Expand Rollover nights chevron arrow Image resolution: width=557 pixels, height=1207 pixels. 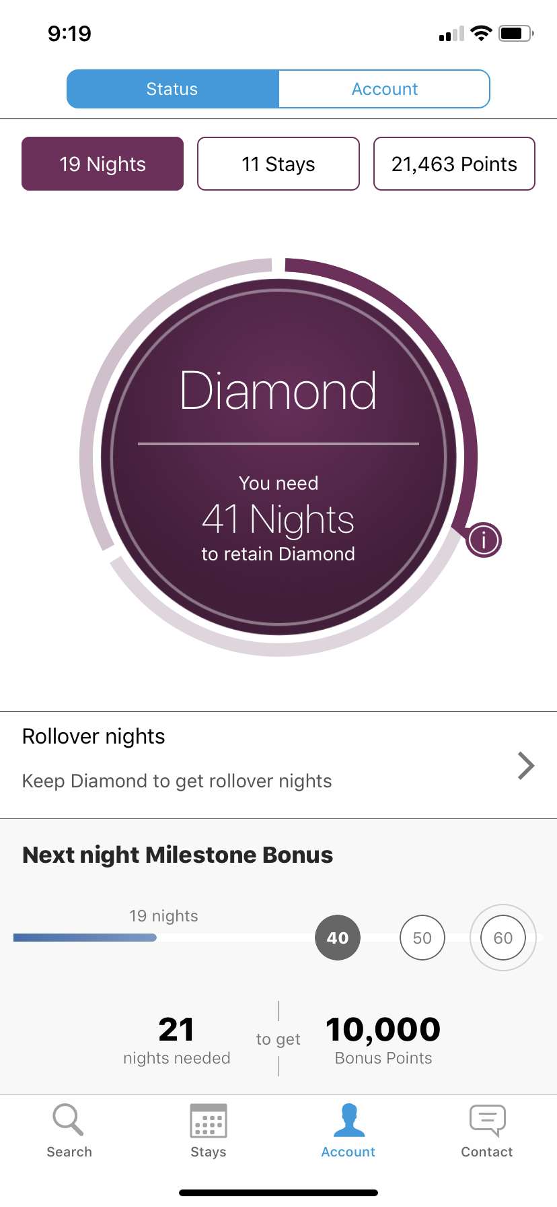point(526,765)
